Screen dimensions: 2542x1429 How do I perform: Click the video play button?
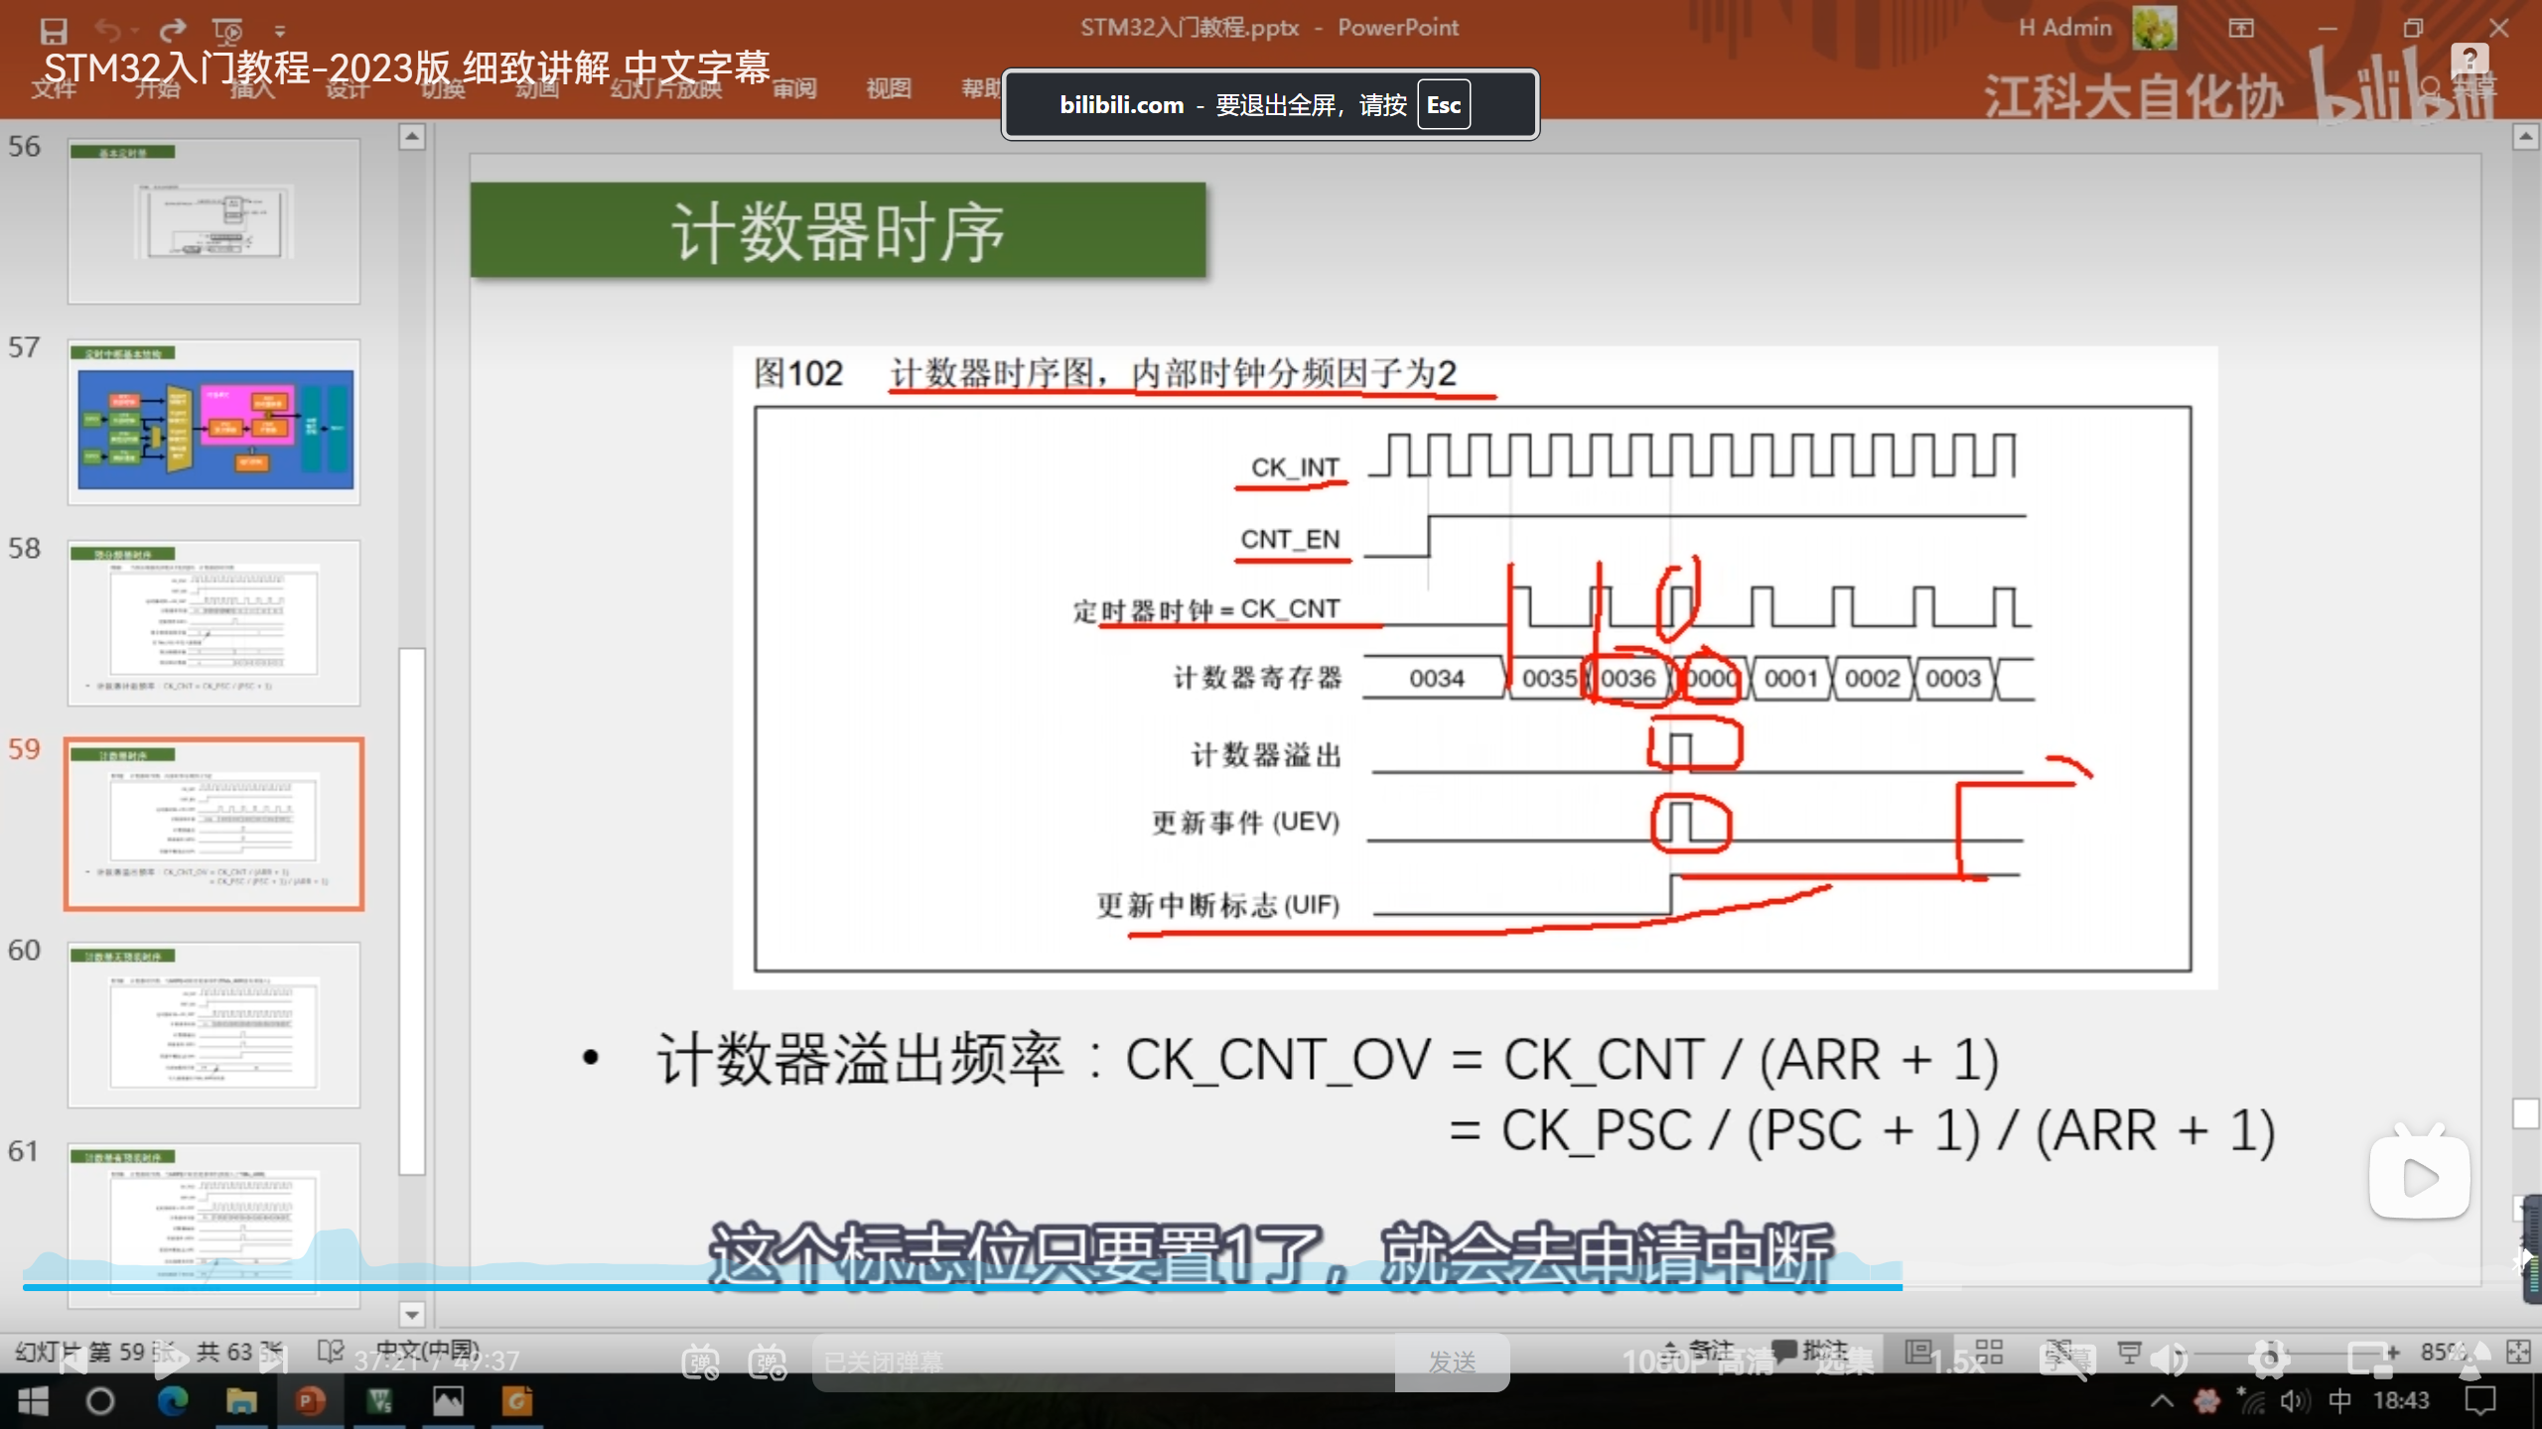click(171, 1361)
